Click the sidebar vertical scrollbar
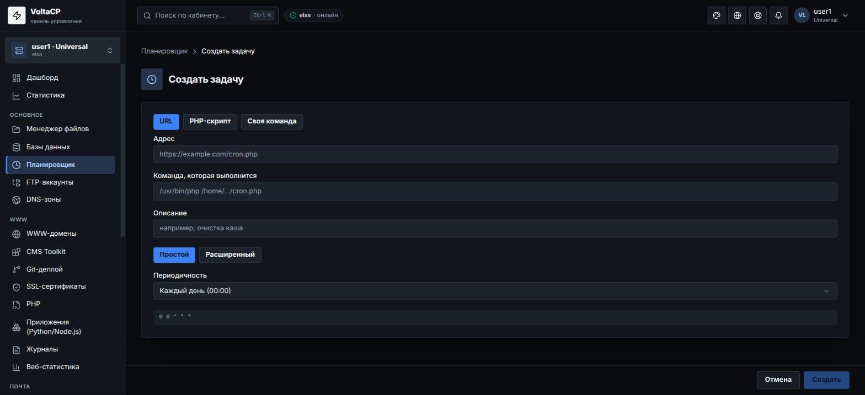Image resolution: width=865 pixels, height=395 pixels. click(122, 150)
